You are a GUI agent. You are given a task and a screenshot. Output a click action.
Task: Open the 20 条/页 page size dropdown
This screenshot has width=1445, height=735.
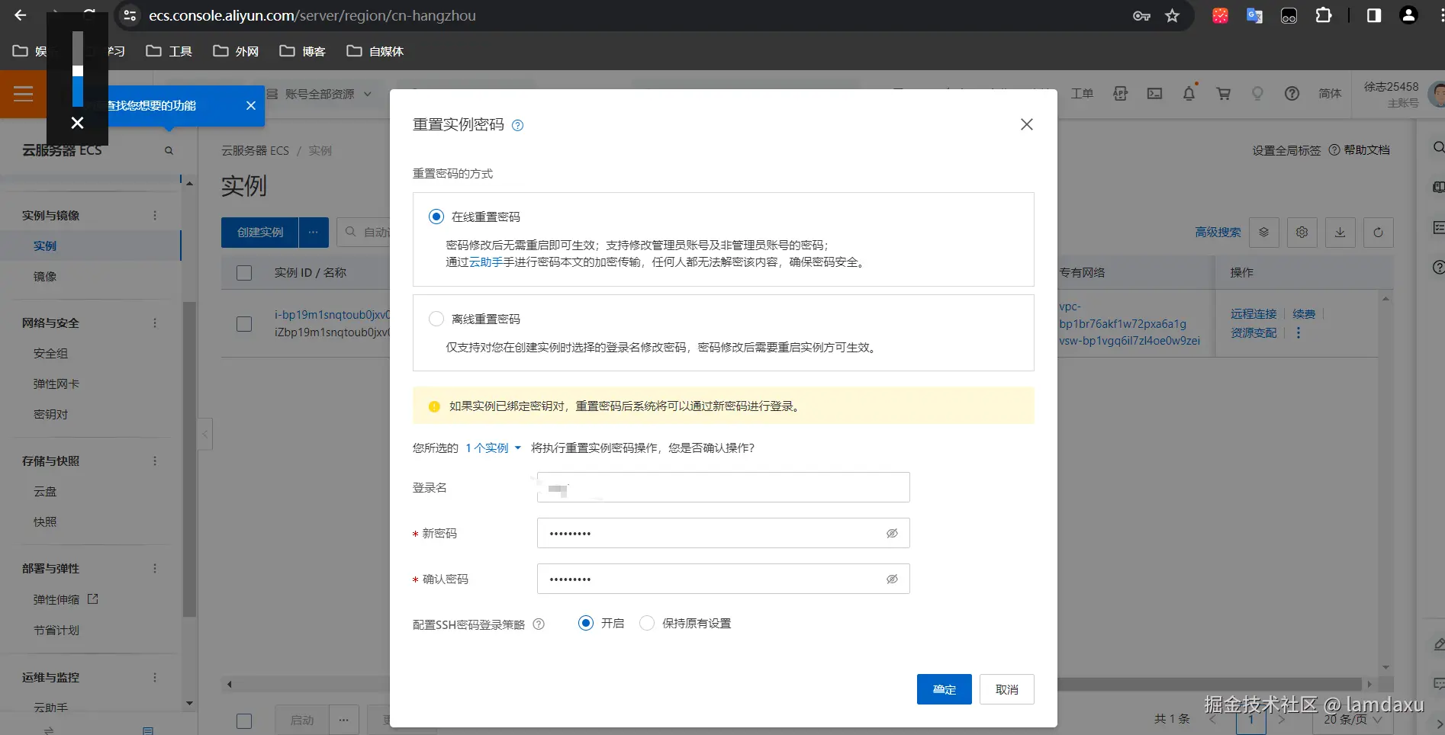click(1353, 719)
